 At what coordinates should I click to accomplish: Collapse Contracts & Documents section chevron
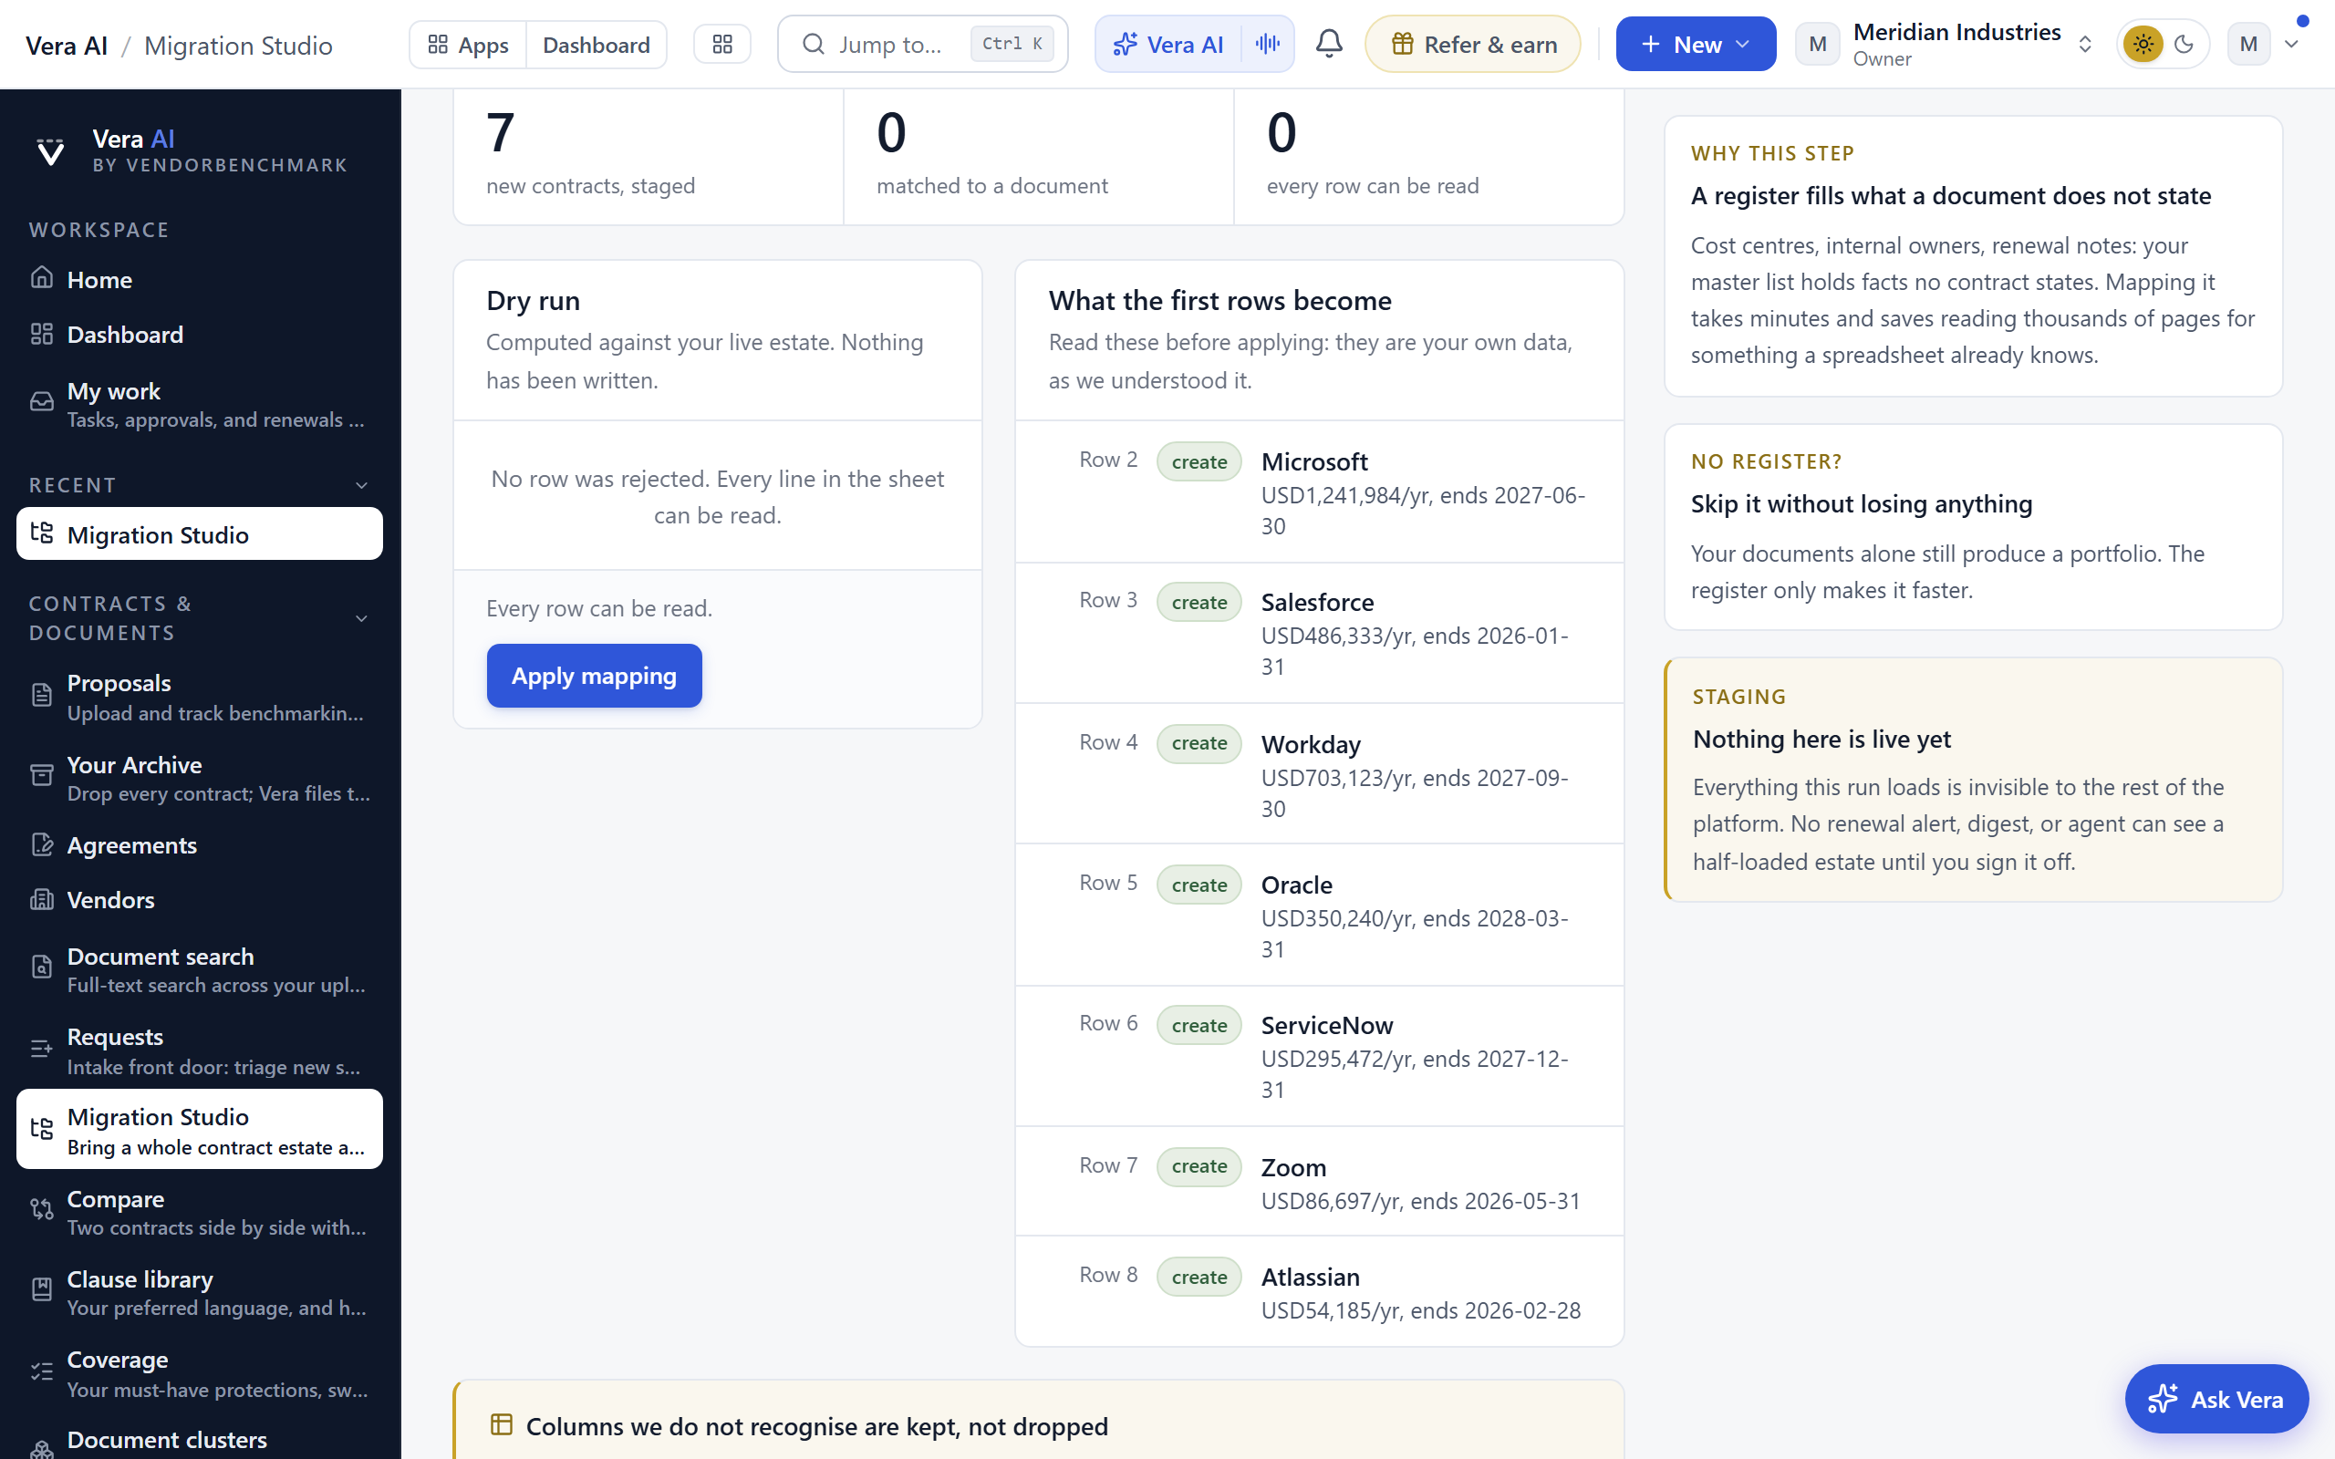click(x=362, y=618)
